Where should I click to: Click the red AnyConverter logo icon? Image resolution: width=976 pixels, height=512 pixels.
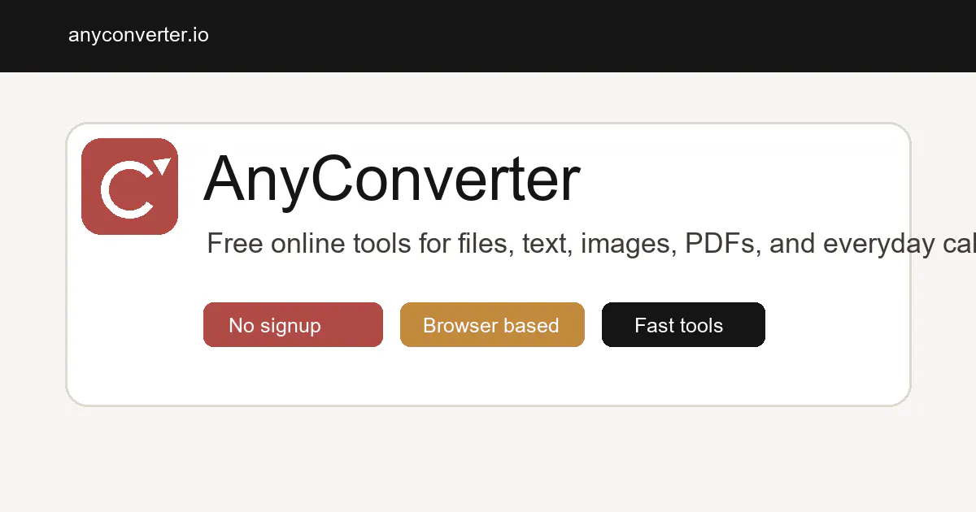click(129, 186)
